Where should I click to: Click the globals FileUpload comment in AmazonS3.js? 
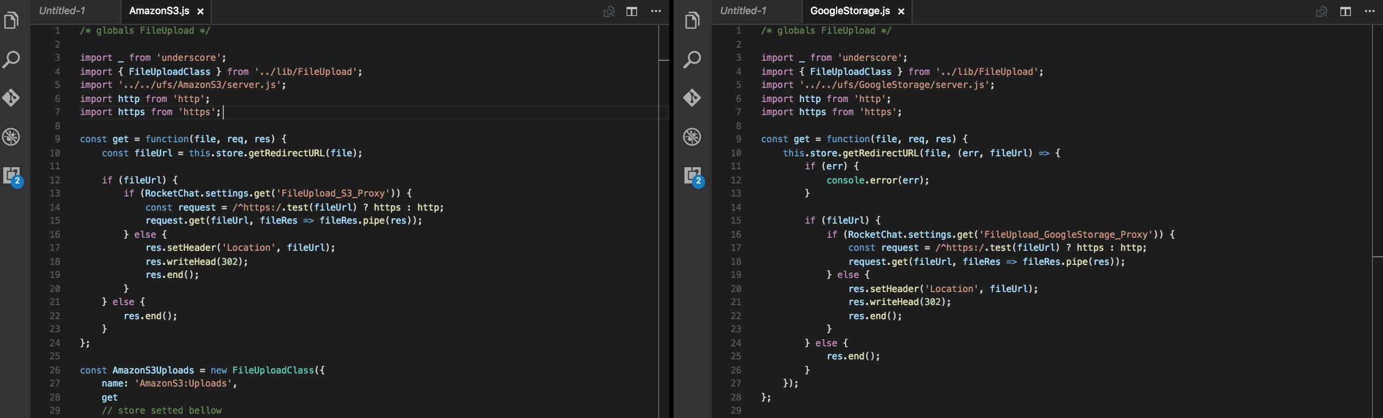click(x=145, y=30)
